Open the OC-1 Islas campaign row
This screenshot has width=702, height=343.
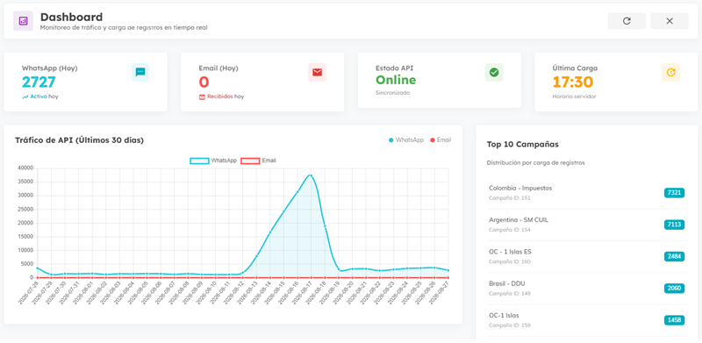(586, 320)
